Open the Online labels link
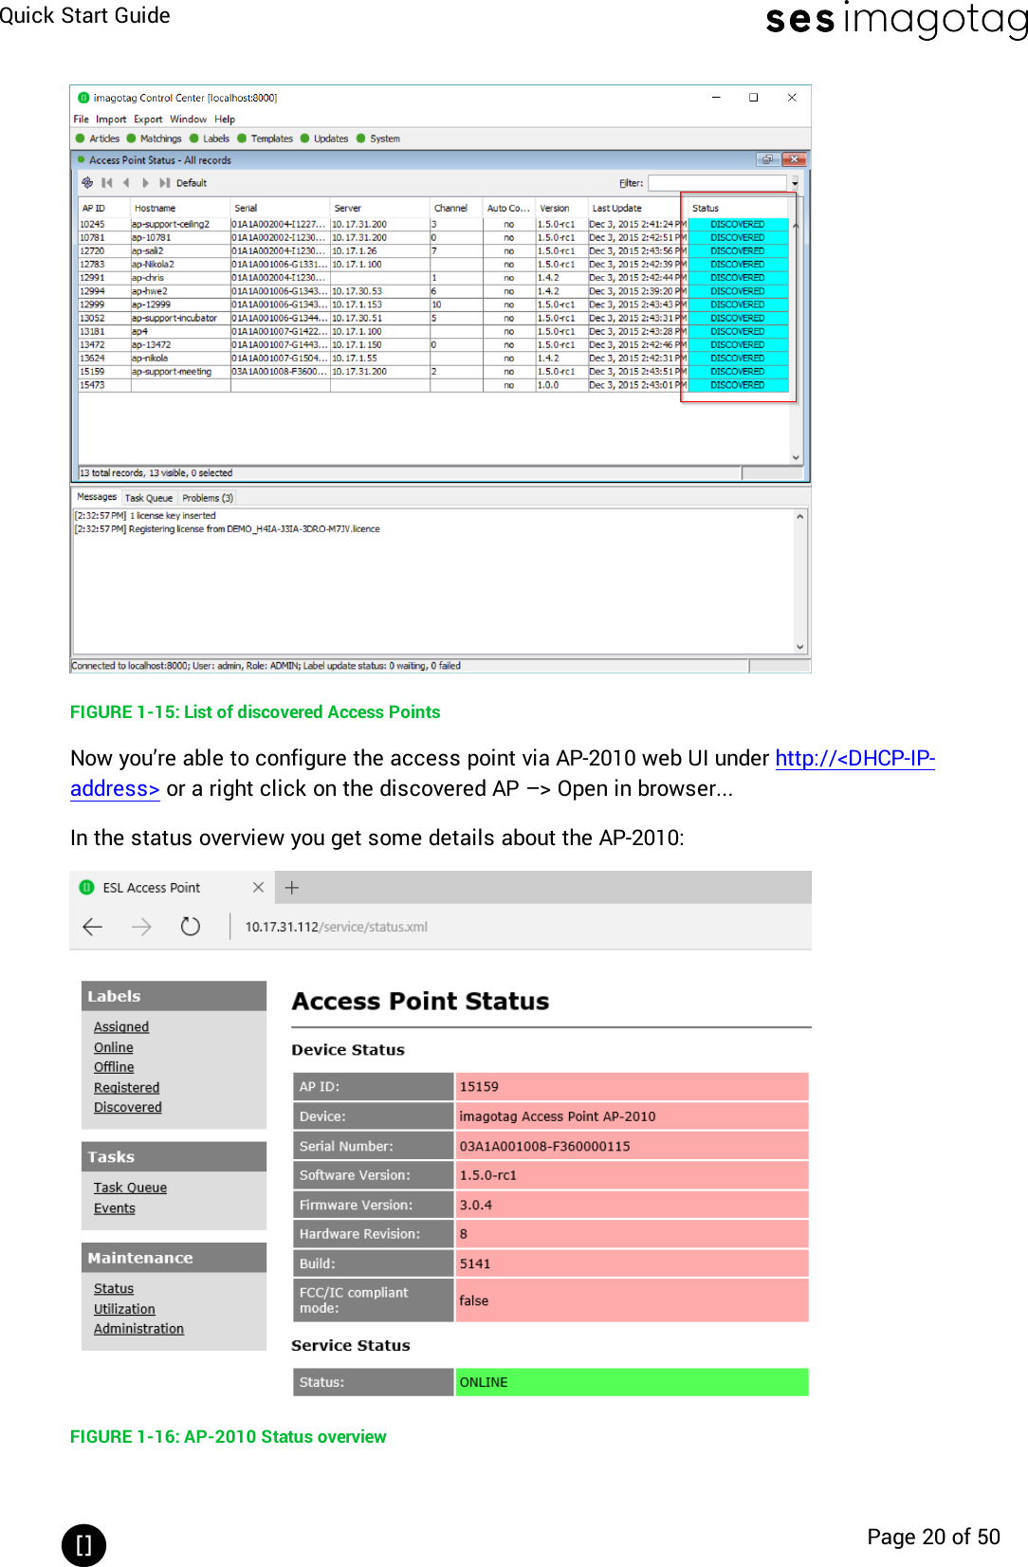Viewport: 1028px width, 1567px height. coord(114,1047)
